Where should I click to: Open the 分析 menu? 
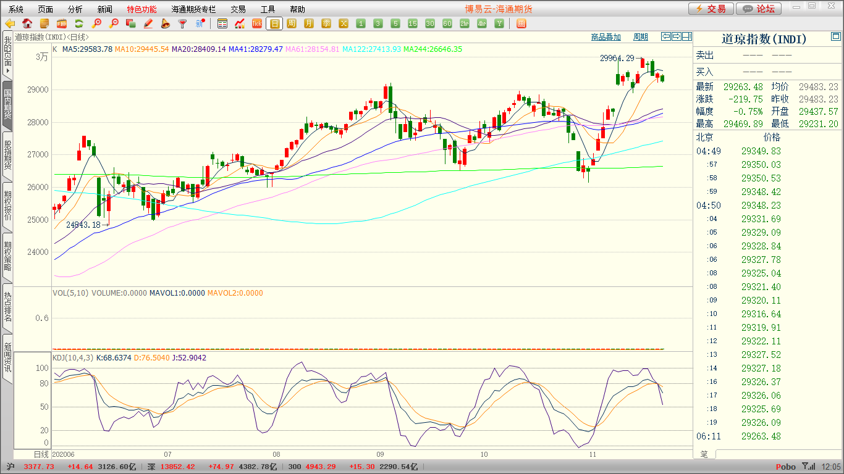[x=75, y=9]
